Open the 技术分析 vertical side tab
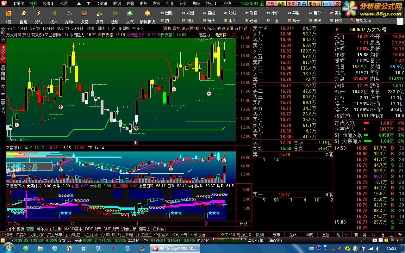The height and width of the screenshot is (253, 405). [3, 53]
